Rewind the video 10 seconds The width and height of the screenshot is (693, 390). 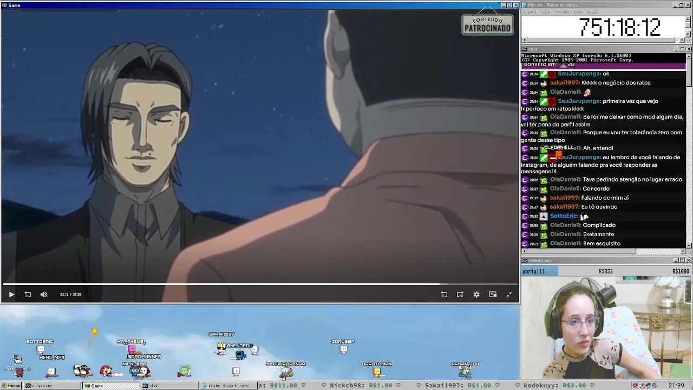click(28, 294)
